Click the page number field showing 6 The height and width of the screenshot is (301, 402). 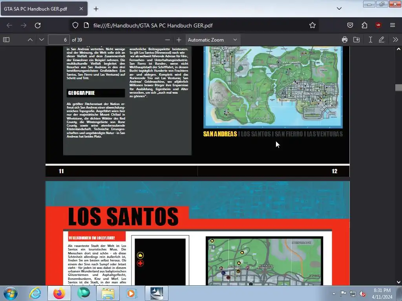pos(59,40)
